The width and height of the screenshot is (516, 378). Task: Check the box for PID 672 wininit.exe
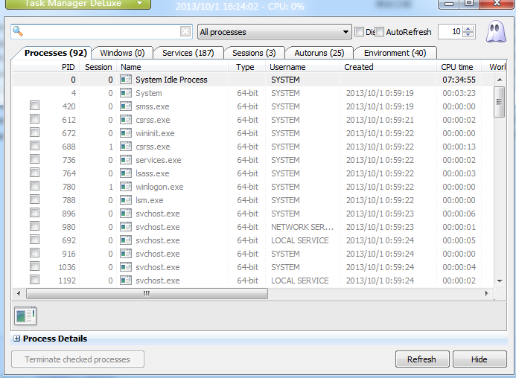34,132
